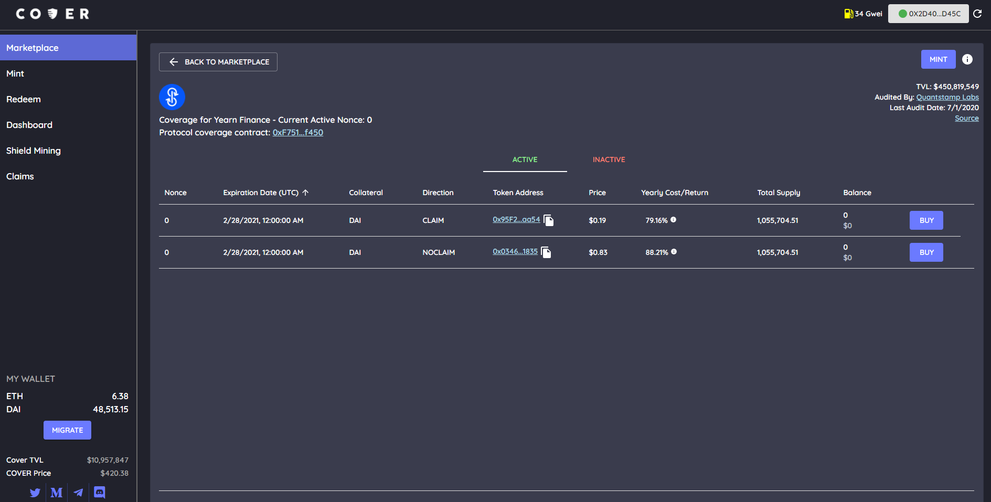Sort by Expiration Date column arrow
991x502 pixels.
[305, 193]
